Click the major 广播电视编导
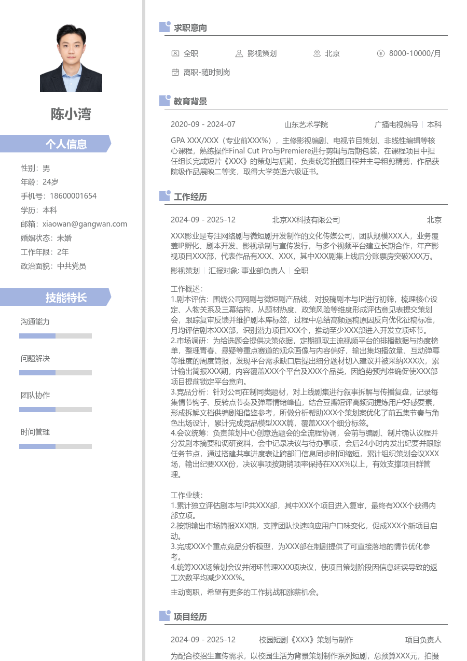The image size is (467, 661). coord(396,124)
